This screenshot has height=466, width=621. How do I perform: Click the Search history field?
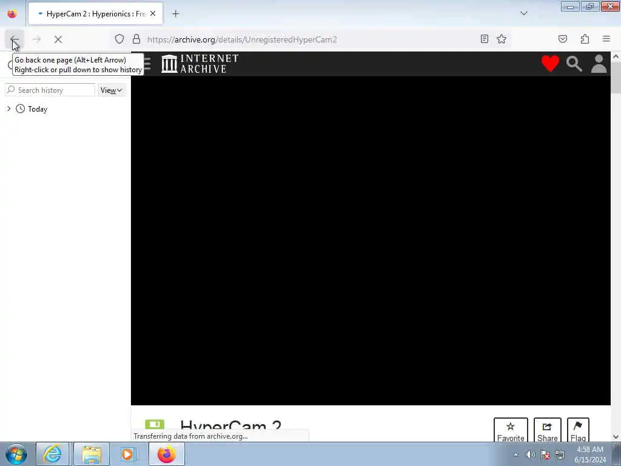pyautogui.click(x=50, y=90)
